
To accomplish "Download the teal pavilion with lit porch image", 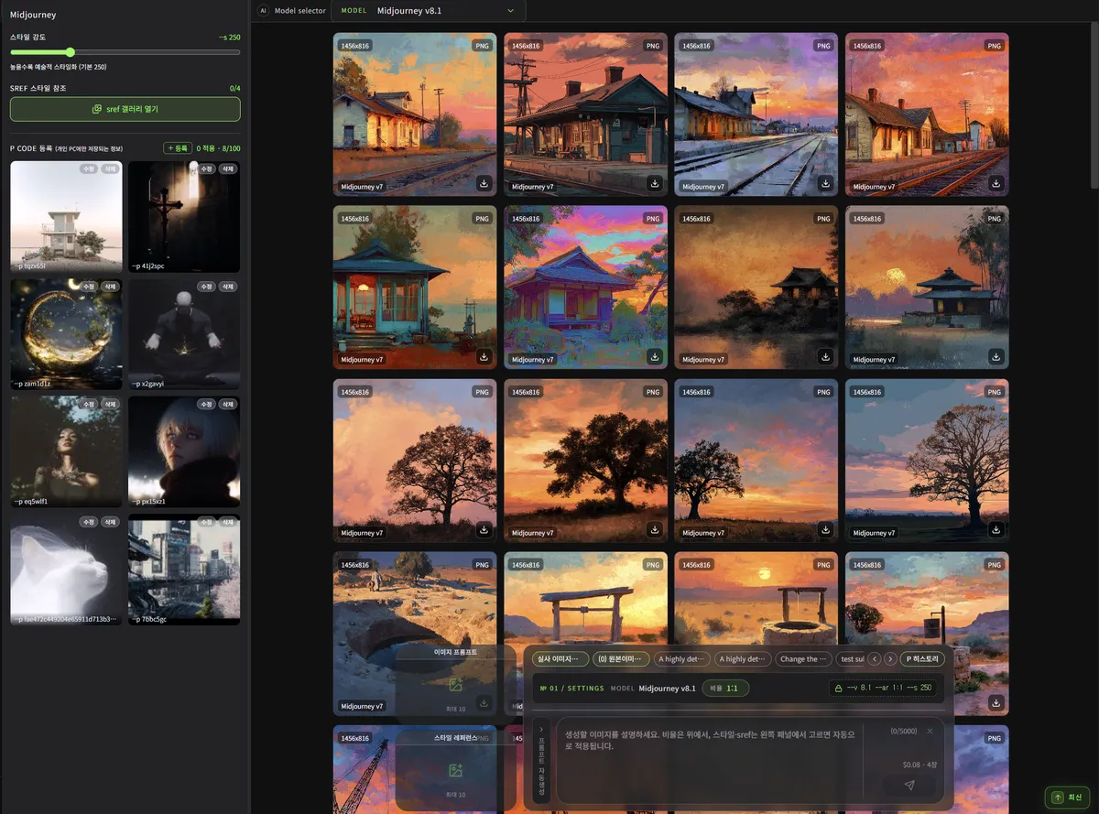I will pos(484,356).
